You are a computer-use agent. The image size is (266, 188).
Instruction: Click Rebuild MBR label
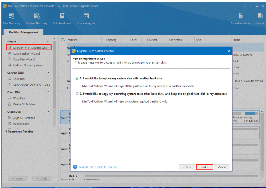click(x=21, y=124)
